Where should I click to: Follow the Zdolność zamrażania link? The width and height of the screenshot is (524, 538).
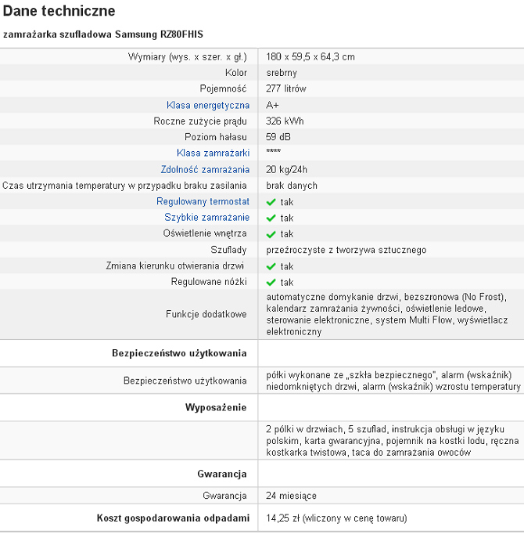[205, 169]
